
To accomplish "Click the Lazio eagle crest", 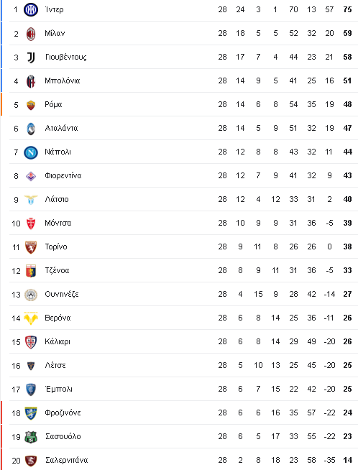I will (31, 200).
